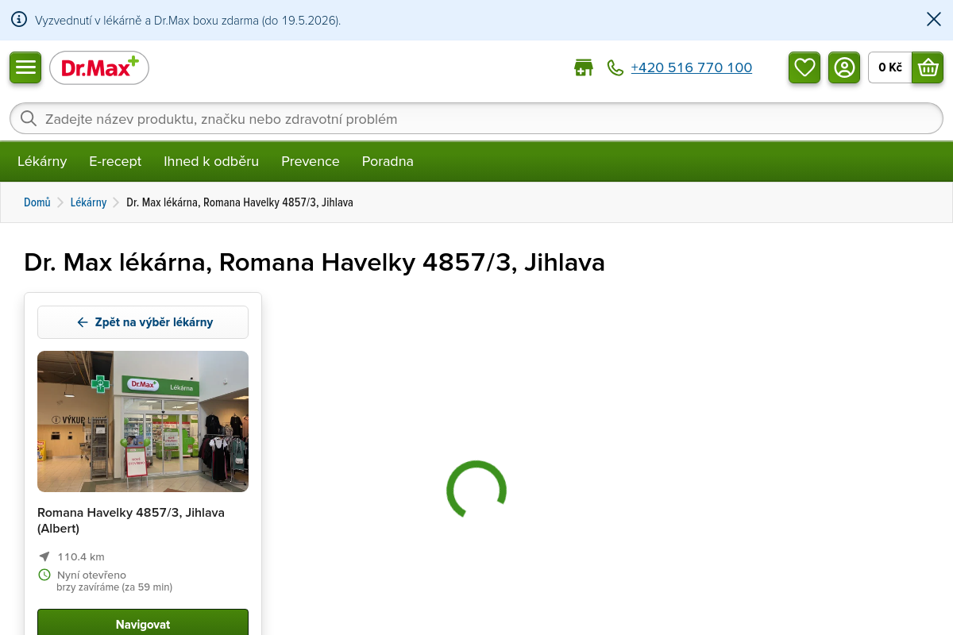
Task: Open the hamburger main menu
Action: [25, 67]
